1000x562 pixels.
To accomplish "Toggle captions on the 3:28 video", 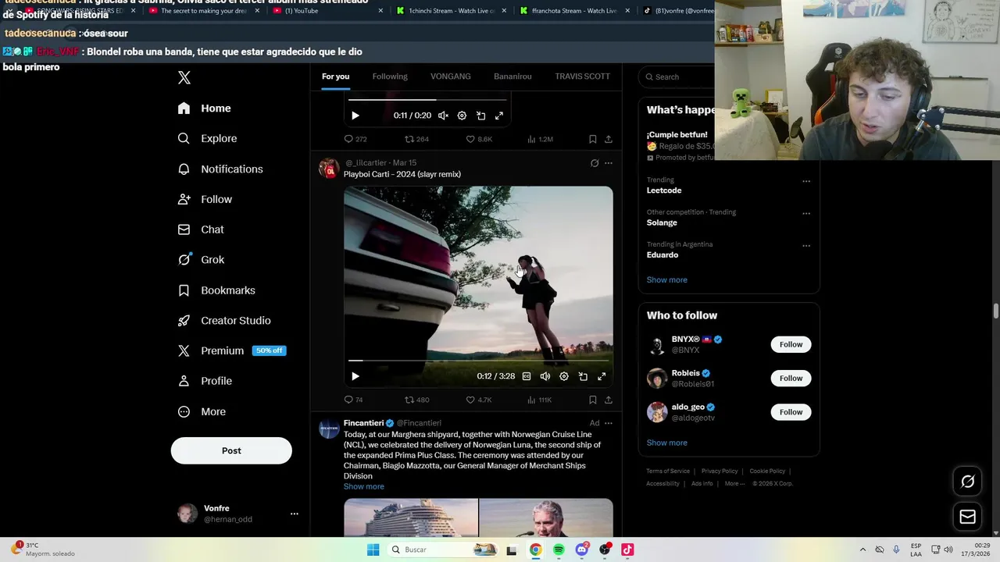I will (527, 376).
